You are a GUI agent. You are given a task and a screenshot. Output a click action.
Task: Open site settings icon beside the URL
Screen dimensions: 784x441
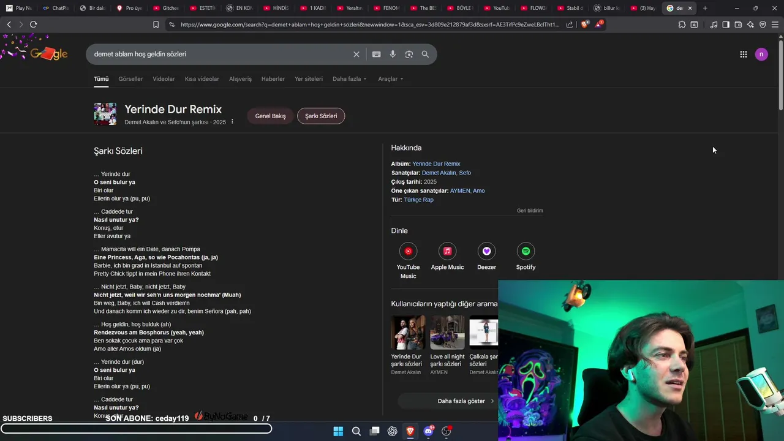tap(171, 24)
